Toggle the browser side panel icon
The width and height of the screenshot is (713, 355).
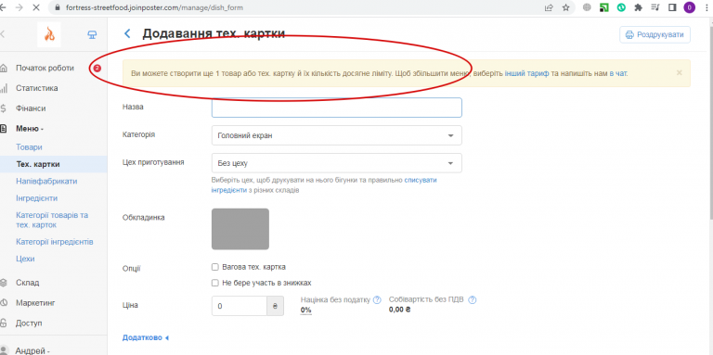click(x=672, y=7)
